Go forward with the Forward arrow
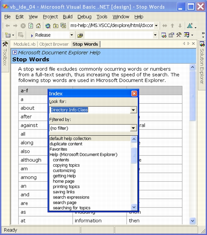The image size is (207, 235). pos(15,26)
